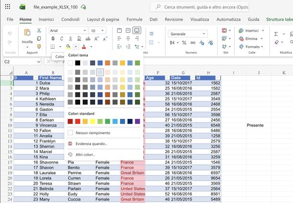Click the file_example_XLSX_100 file name
This screenshot has width=293, height=203.
tap(56, 7)
